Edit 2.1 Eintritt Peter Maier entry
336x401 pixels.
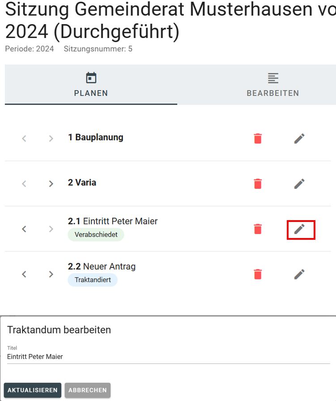point(300,229)
